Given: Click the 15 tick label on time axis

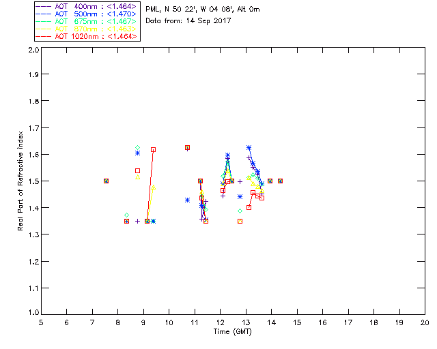Looking at the screenshot, I should (297, 322).
